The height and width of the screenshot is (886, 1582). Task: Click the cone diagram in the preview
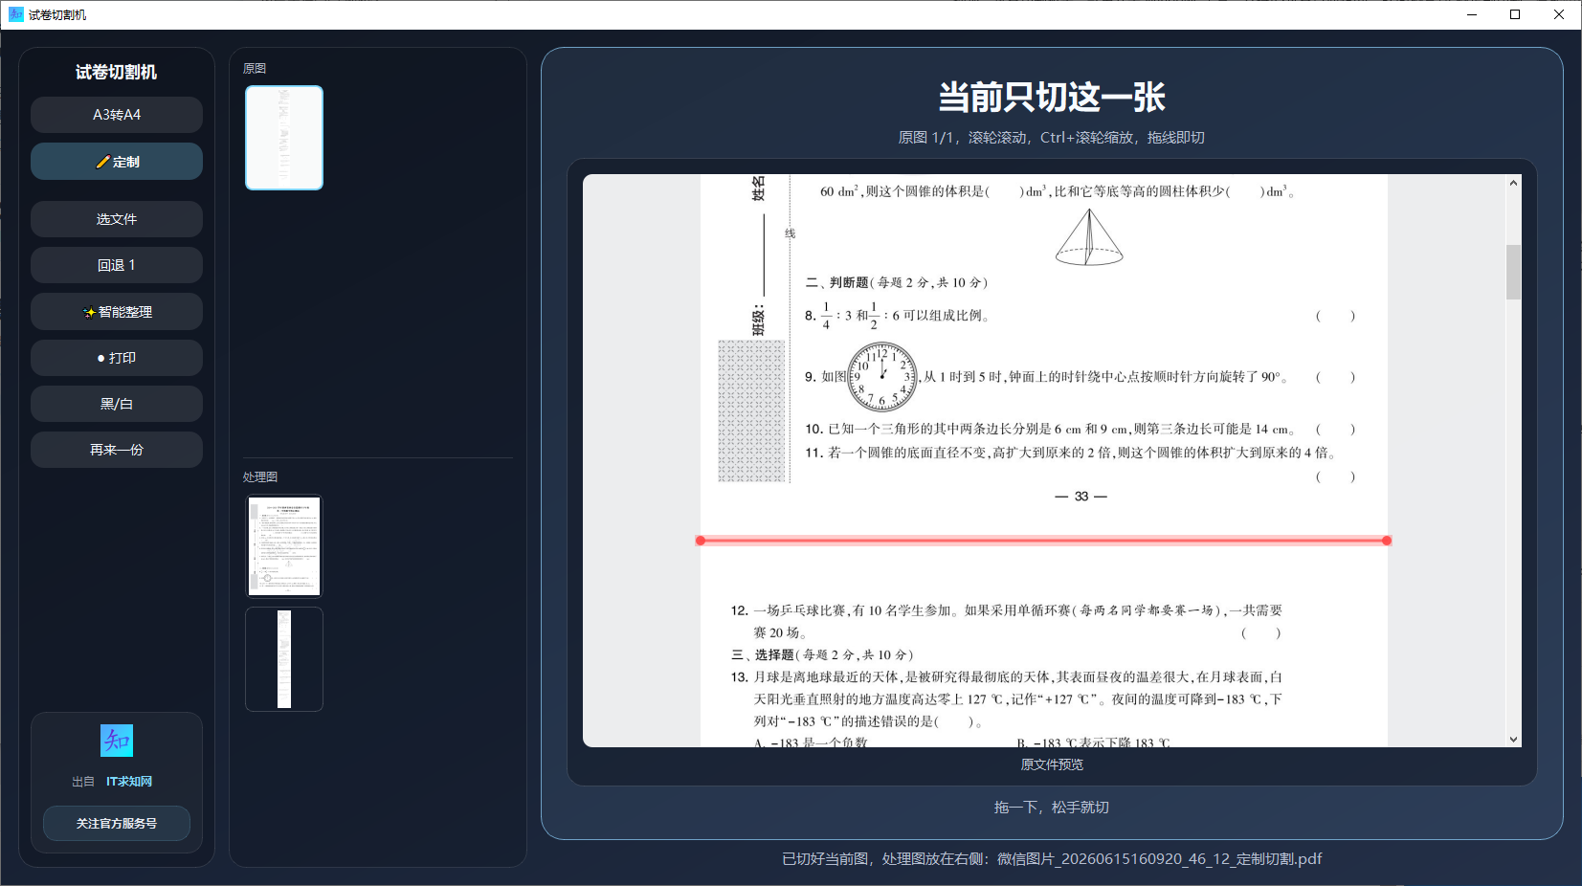pos(1089,237)
